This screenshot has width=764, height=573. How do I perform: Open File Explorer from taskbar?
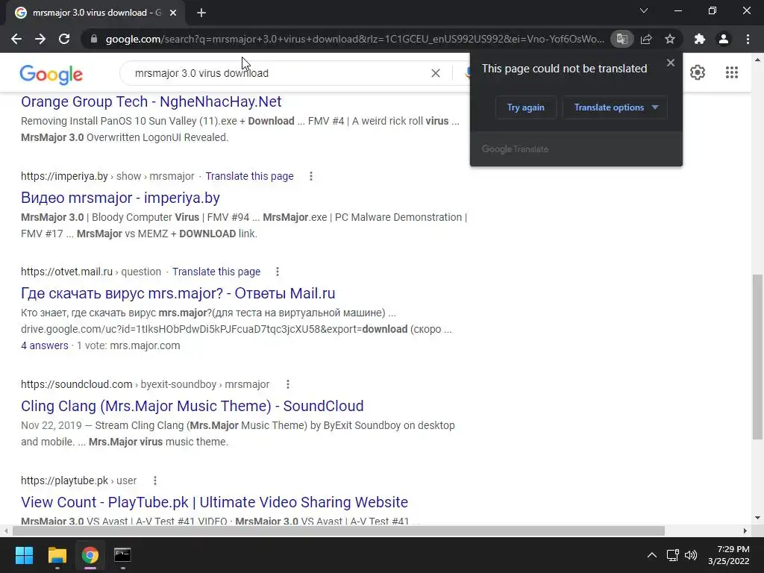tap(57, 555)
